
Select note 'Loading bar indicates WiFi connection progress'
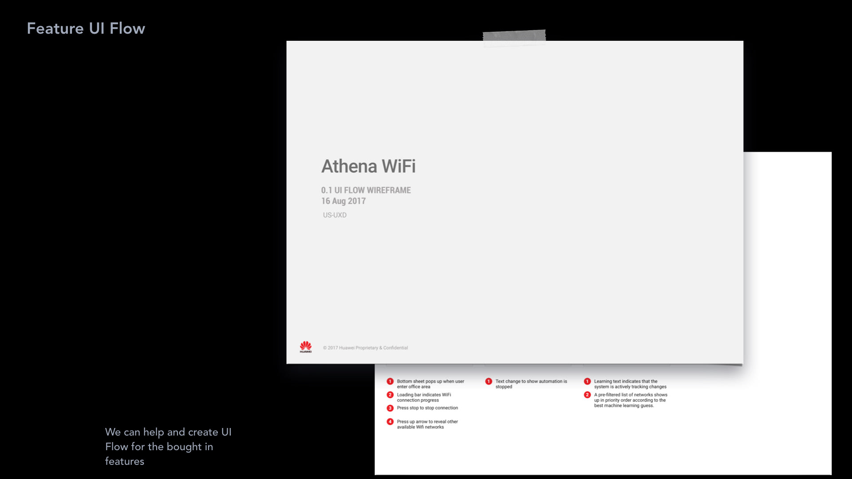424,397
